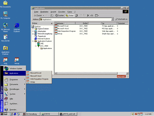Open My Computer desktop icon
The height and width of the screenshot is (116, 154).
[x=5, y=15]
